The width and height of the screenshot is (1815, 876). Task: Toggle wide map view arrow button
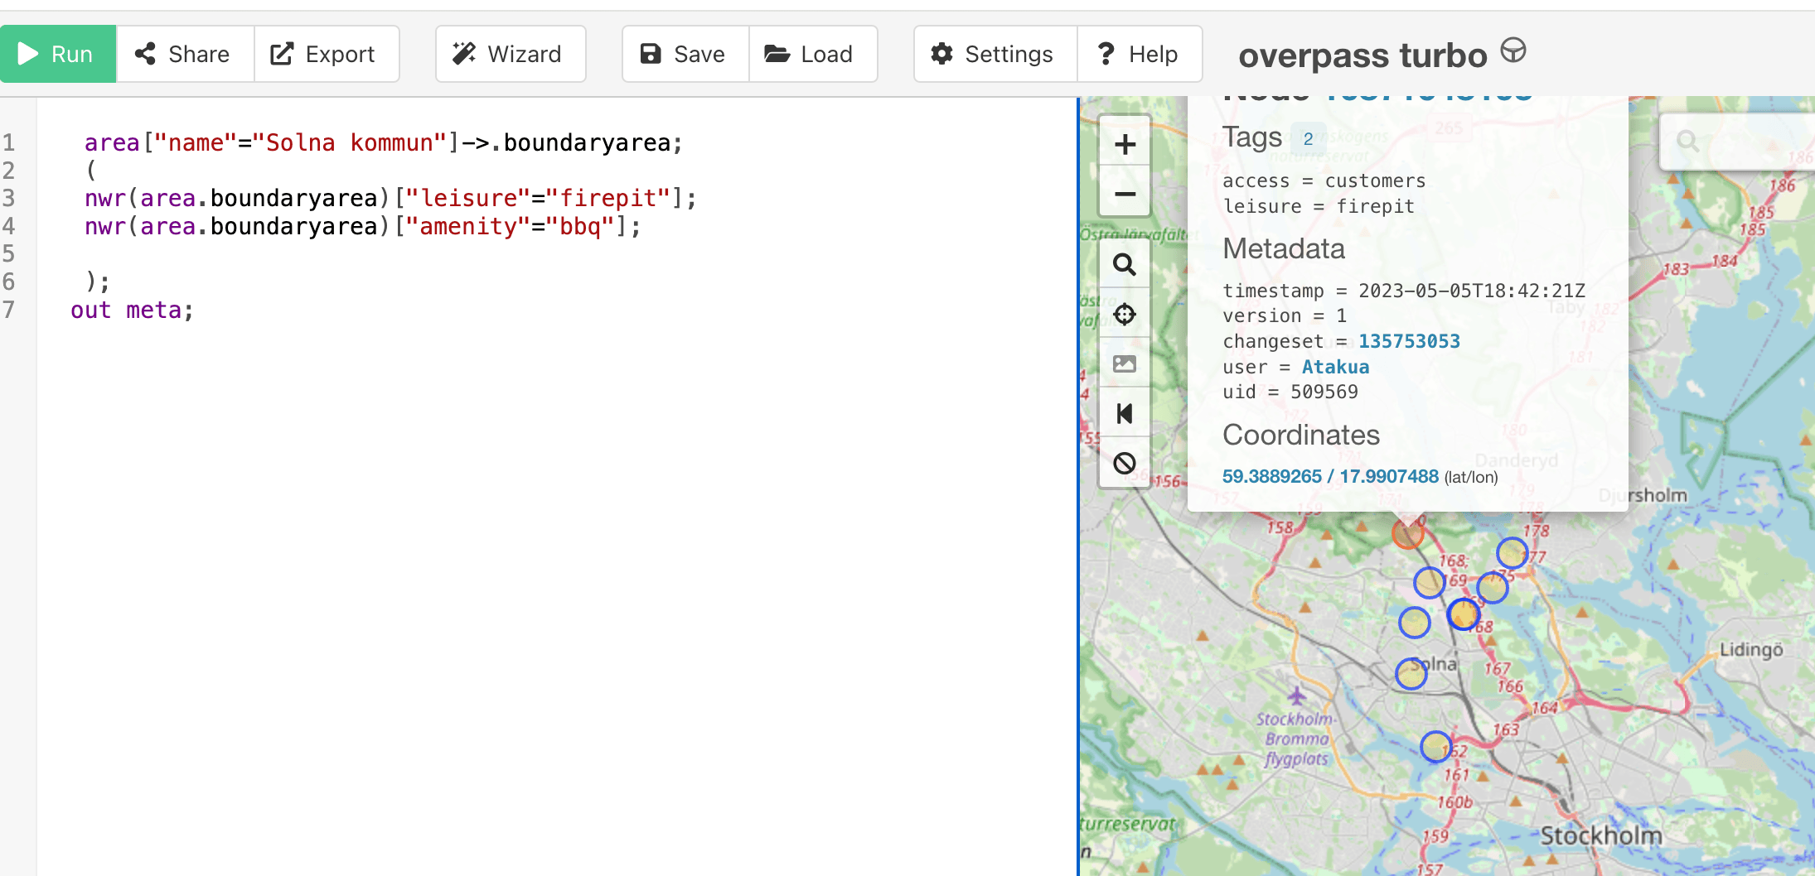tap(1125, 414)
